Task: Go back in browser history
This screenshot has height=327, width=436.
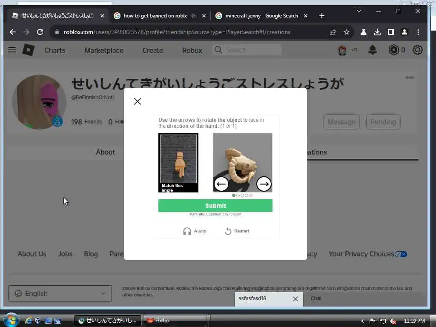Action: 13,32
